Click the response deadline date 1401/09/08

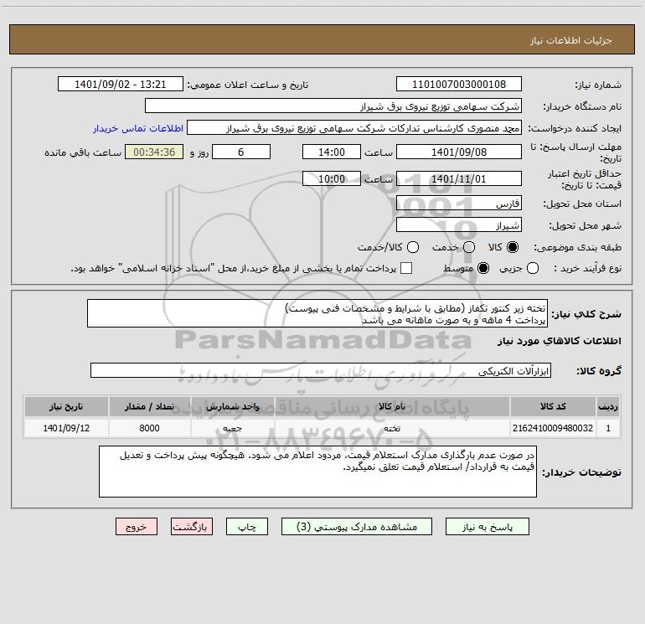point(459,152)
